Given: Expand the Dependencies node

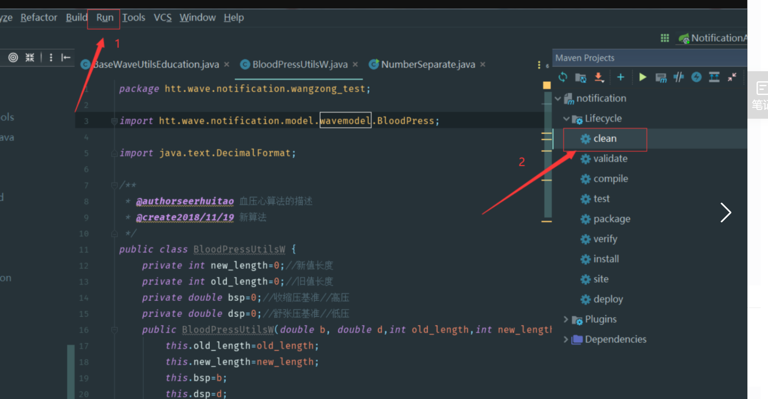Looking at the screenshot, I should tap(566, 339).
